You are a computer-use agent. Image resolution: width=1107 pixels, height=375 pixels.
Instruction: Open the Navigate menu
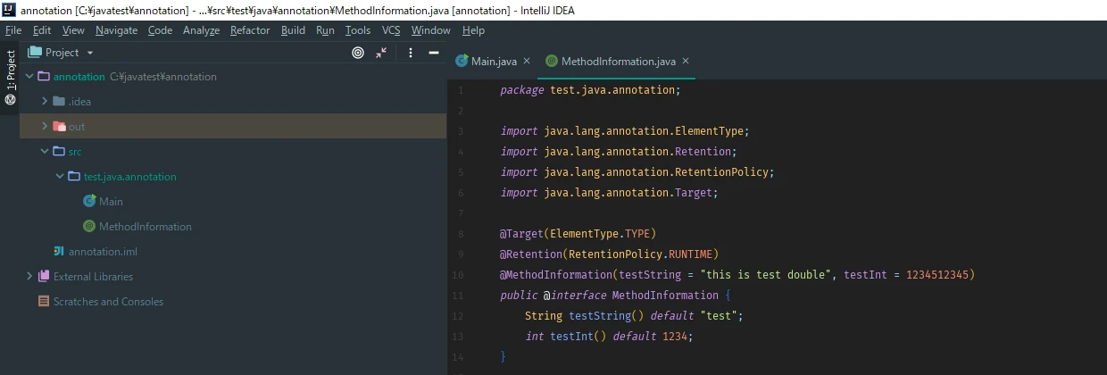tap(117, 30)
